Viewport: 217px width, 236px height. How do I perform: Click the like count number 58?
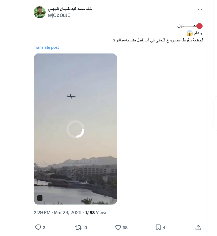coord(125,227)
